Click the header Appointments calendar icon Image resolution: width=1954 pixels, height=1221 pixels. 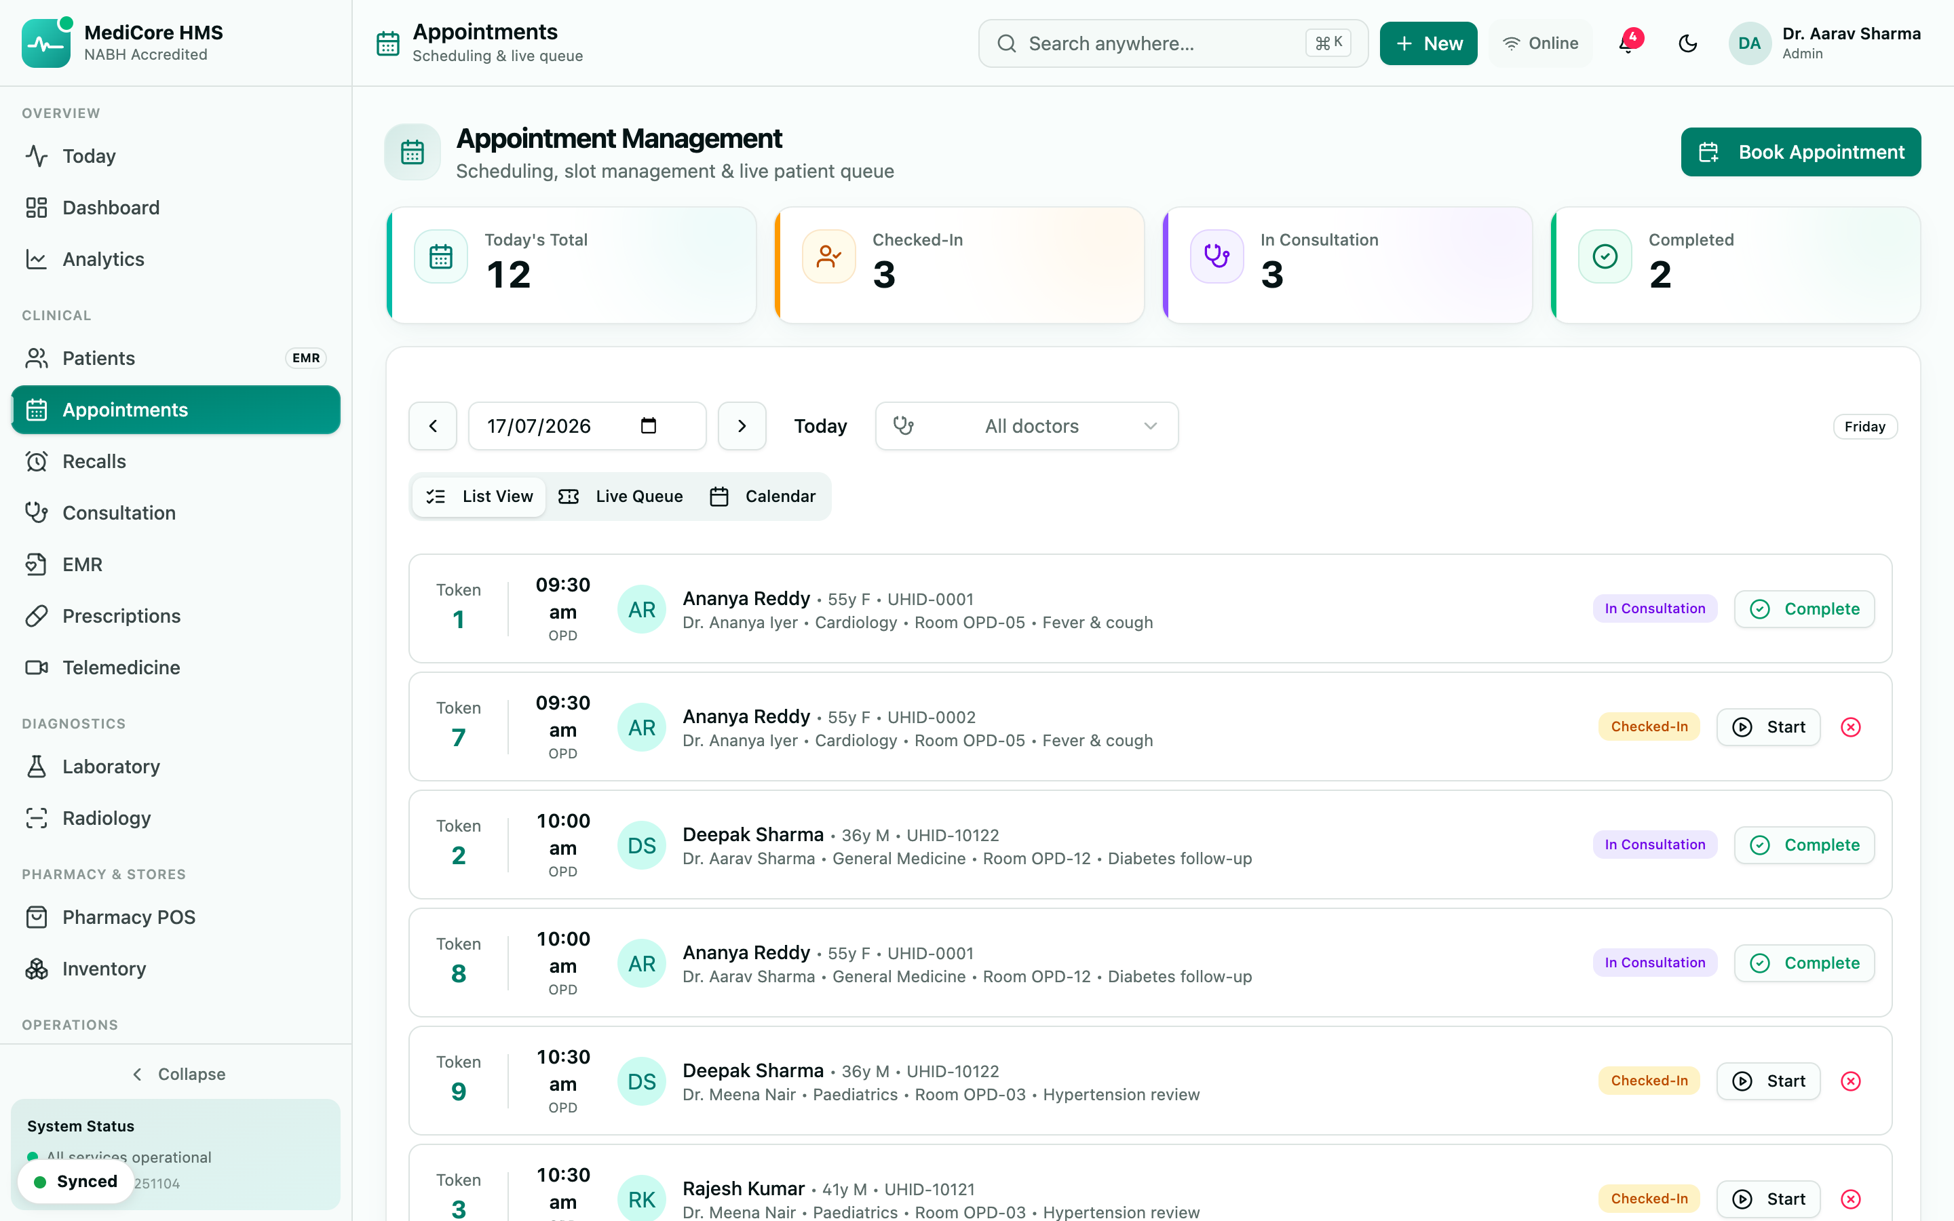[388, 43]
